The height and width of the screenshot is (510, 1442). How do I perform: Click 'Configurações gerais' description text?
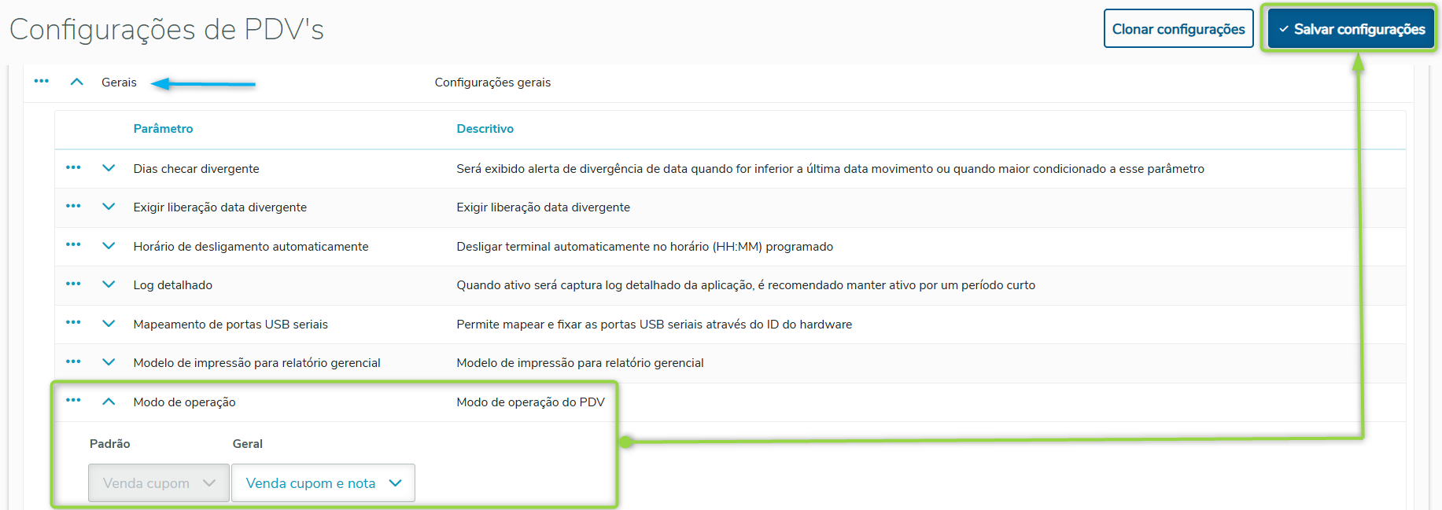492,83
